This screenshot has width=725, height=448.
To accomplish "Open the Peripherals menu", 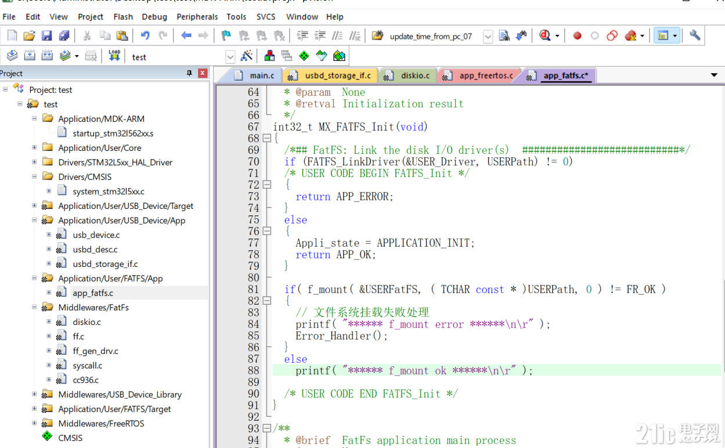I will tap(197, 17).
